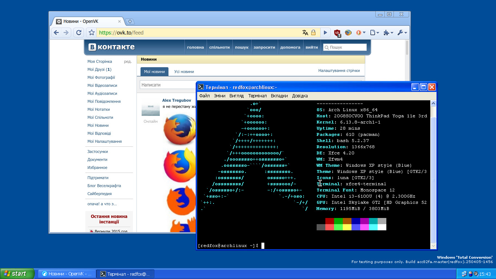Viewport: 496px width, 279px height.
Task: Click the вийти link in the header
Action: pyautogui.click(x=312, y=47)
